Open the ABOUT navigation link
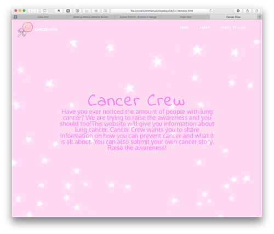Screen dimensions: 274x234 tap(204, 27)
